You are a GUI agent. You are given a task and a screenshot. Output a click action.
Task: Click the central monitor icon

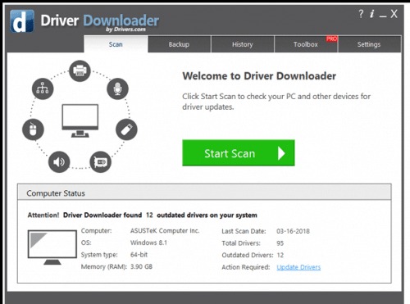[x=80, y=120]
